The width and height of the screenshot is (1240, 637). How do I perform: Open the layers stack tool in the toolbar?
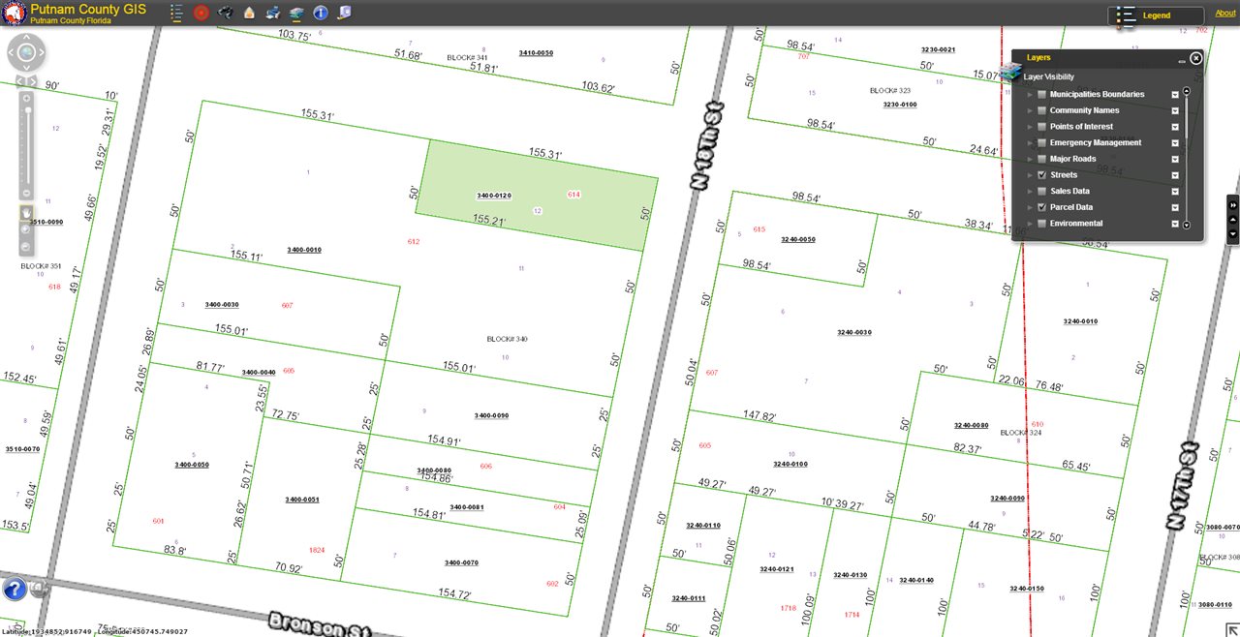click(296, 13)
